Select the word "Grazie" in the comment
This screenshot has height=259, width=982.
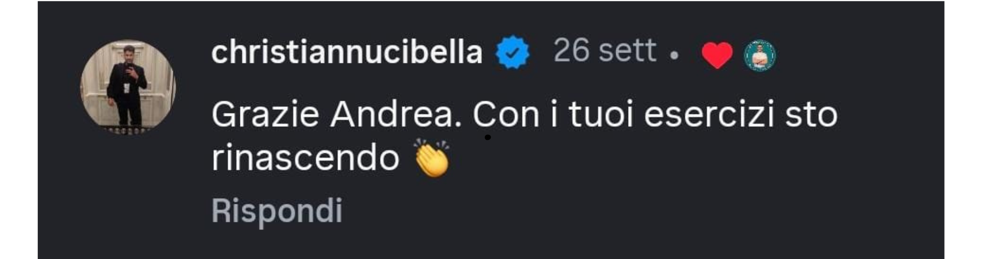point(265,114)
